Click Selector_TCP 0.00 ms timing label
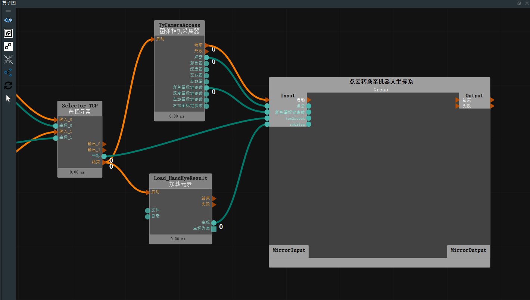Screen dimensions: 530x300 tap(77, 172)
